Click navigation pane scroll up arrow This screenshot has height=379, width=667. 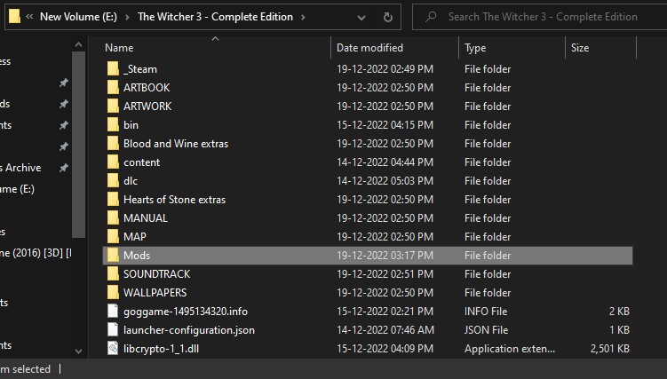point(78,44)
